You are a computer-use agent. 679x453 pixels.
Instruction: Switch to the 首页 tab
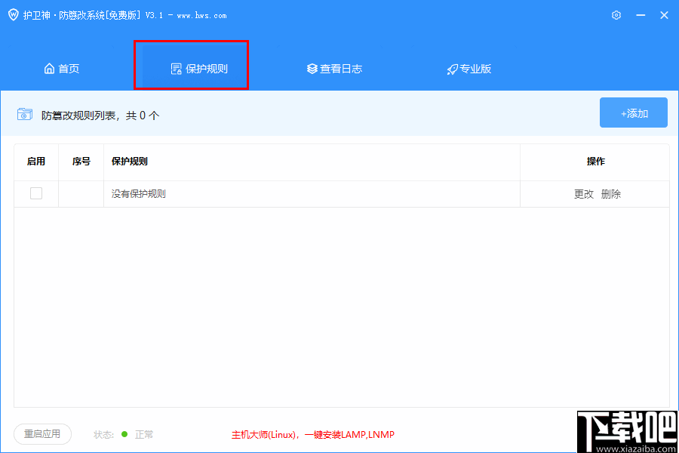[x=63, y=68]
